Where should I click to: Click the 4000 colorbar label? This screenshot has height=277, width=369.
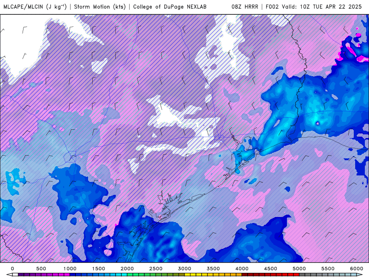(x=242, y=269)
